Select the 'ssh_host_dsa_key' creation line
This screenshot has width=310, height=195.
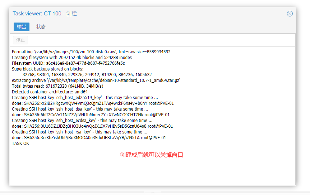pos(80,109)
